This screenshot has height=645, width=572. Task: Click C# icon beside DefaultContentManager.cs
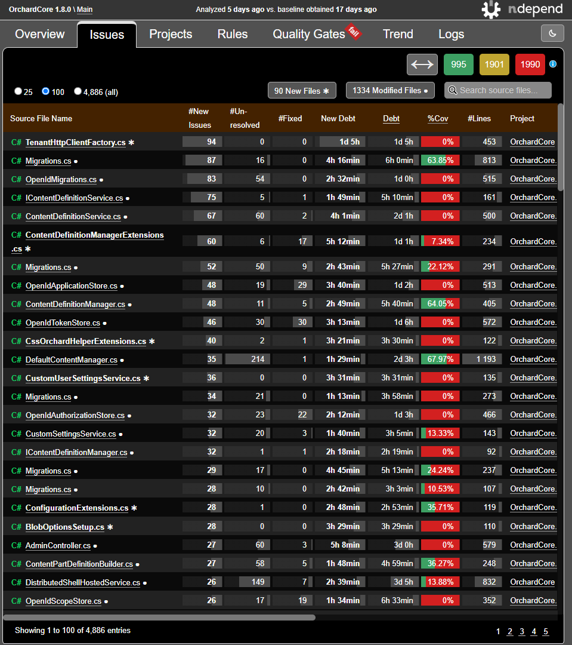tap(16, 360)
